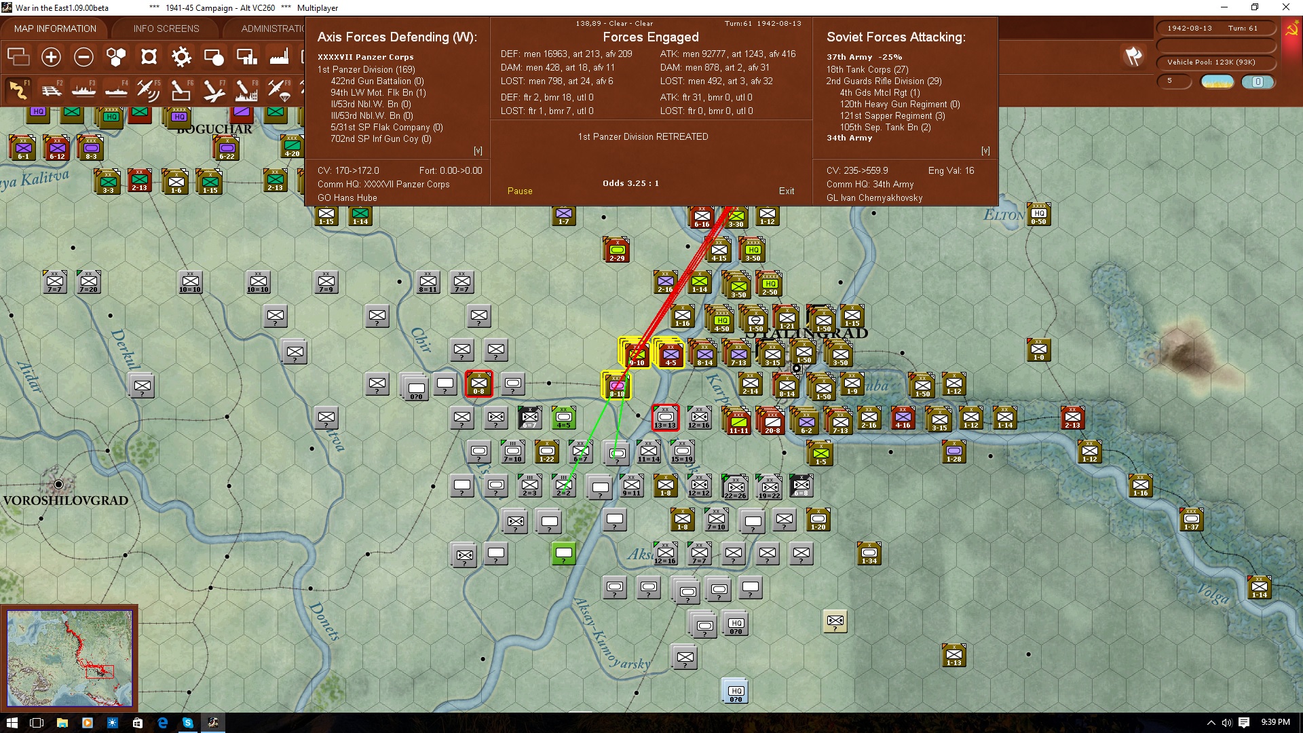Select the red 2-29 Soviet unit

click(x=617, y=250)
